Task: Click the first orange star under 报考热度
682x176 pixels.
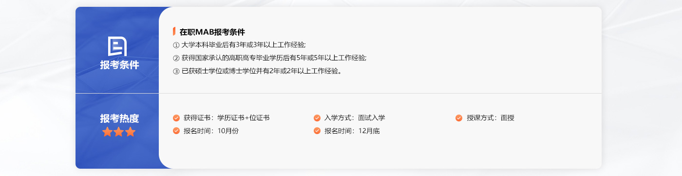Action: [x=107, y=132]
